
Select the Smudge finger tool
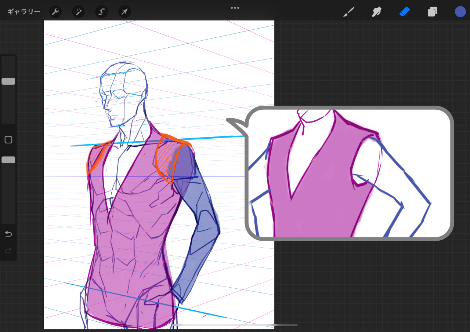click(376, 12)
